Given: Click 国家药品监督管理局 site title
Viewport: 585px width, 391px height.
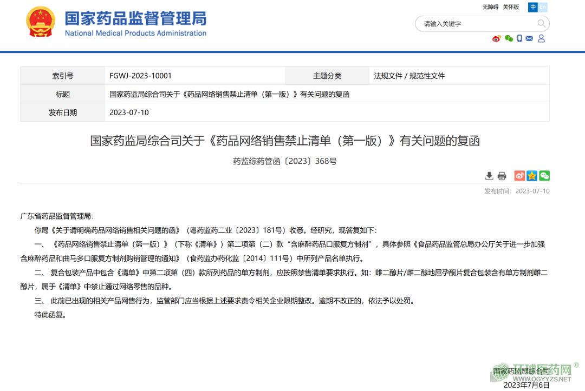Looking at the screenshot, I should pos(135,19).
